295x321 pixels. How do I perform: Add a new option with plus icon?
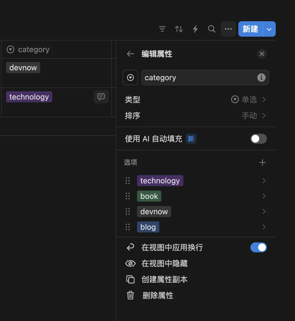click(x=263, y=162)
